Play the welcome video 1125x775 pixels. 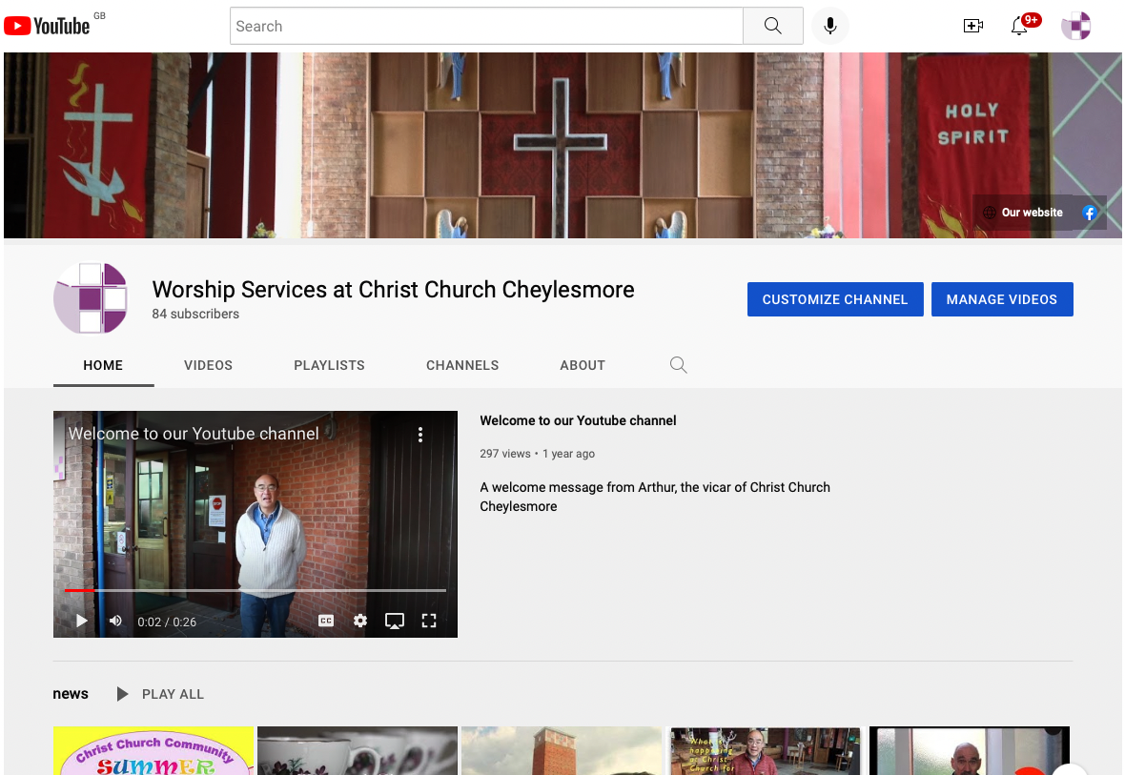pyautogui.click(x=81, y=620)
